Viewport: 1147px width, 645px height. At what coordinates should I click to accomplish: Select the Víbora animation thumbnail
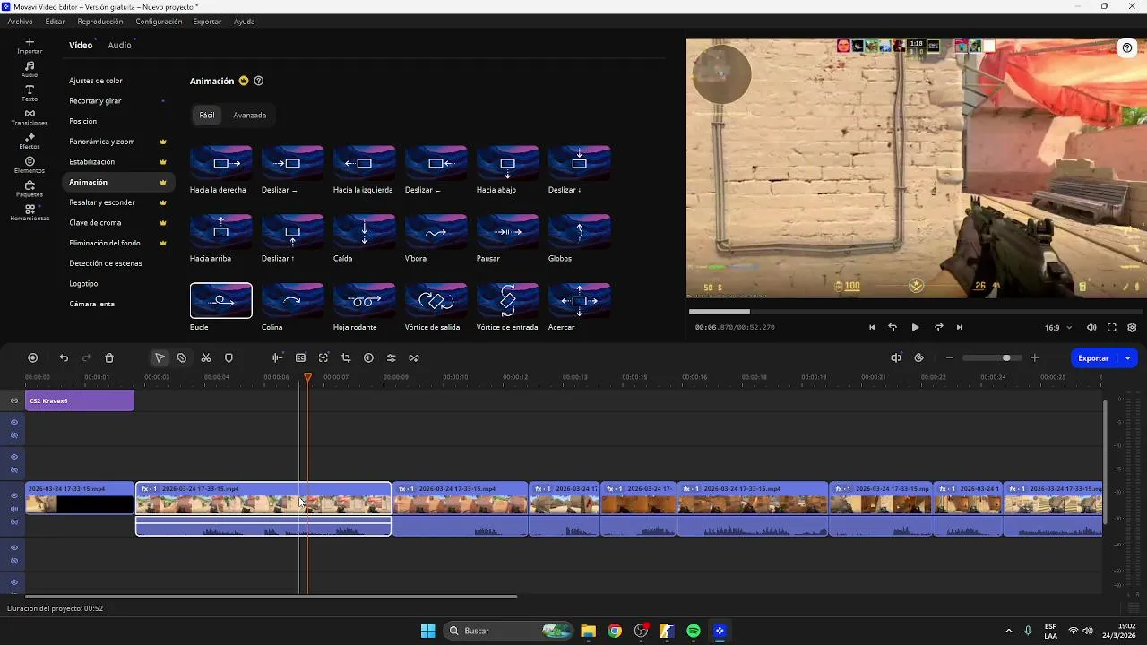coord(436,232)
